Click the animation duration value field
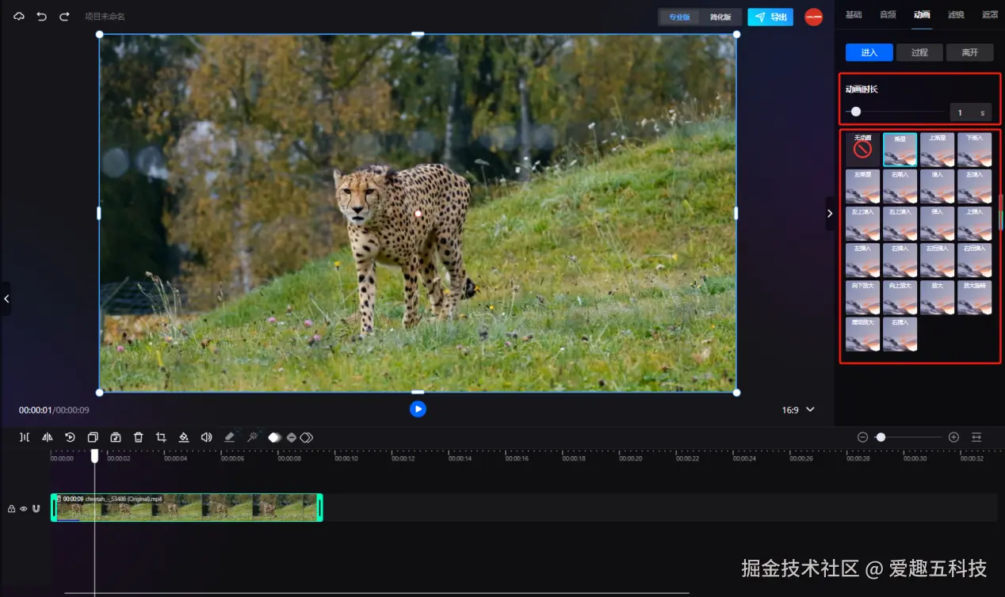Image resolution: width=1005 pixels, height=597 pixels. [x=970, y=112]
